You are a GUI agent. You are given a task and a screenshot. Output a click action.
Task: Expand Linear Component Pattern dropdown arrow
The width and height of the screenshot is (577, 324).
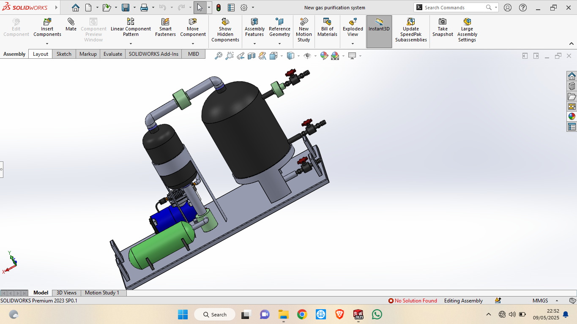coord(131,44)
